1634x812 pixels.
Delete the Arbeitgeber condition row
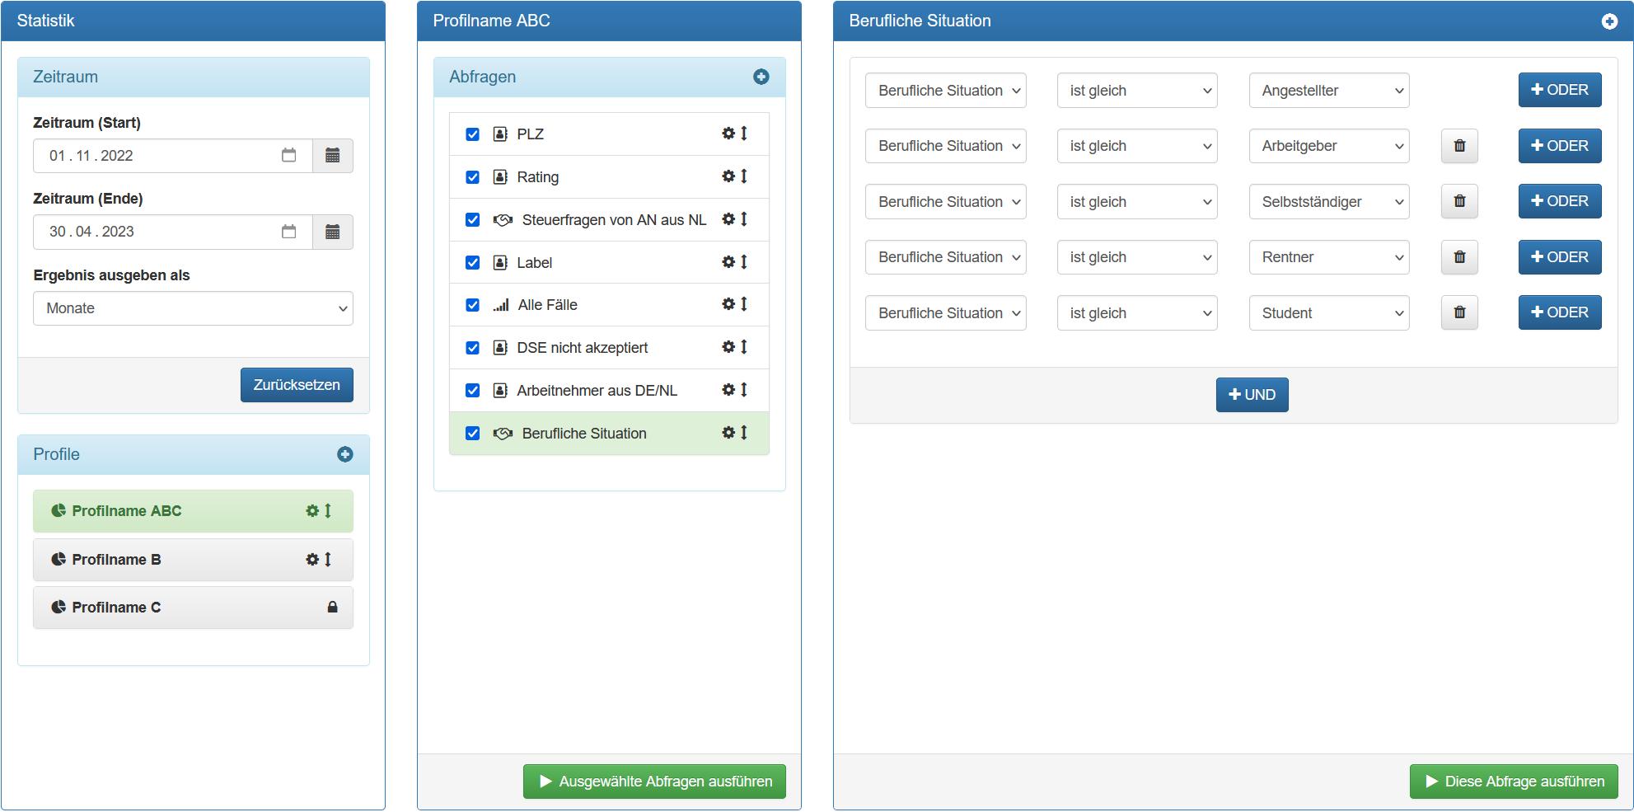1458,146
